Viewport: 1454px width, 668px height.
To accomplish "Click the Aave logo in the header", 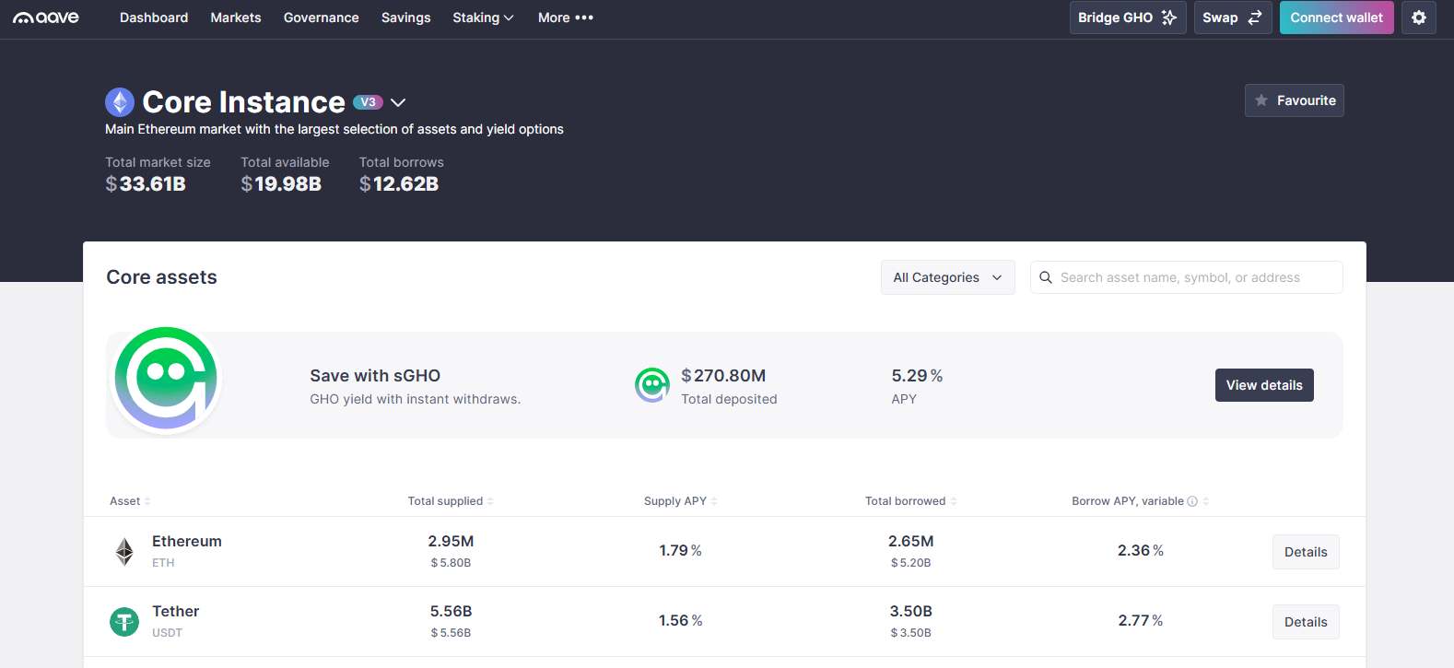I will (x=46, y=18).
